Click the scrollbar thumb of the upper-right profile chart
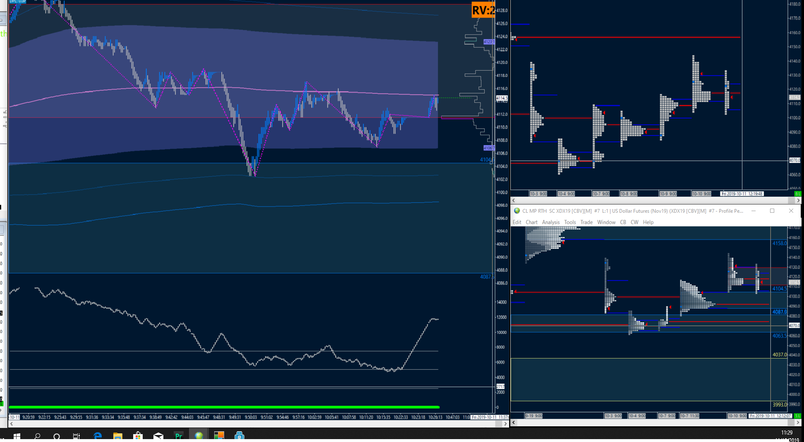Viewport: 804px width, 442px height. tap(792, 200)
